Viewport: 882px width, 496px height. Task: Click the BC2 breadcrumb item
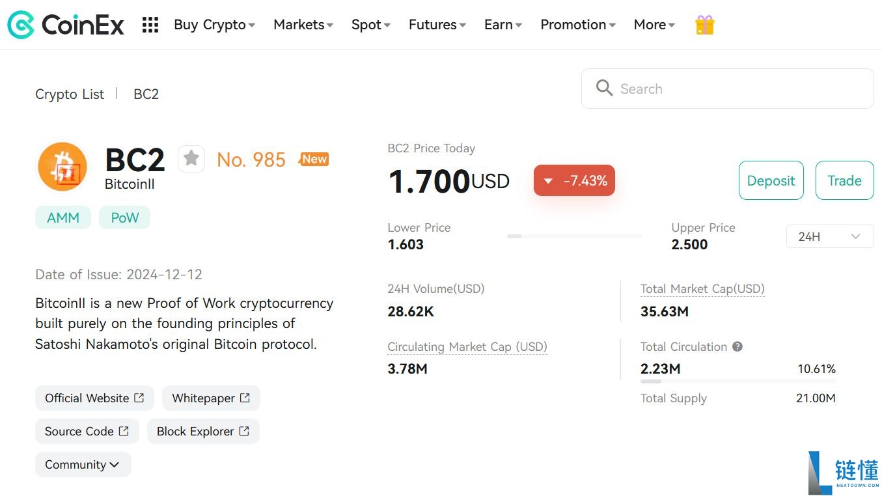(x=146, y=94)
